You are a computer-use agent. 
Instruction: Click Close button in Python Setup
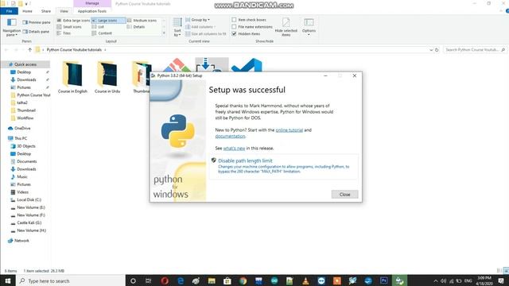344,195
